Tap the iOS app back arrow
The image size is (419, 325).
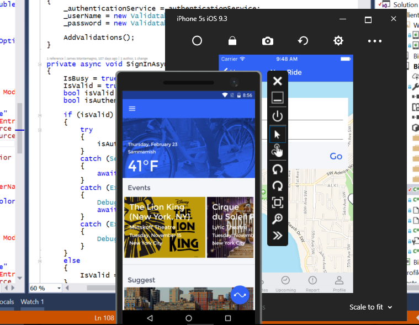225,70
